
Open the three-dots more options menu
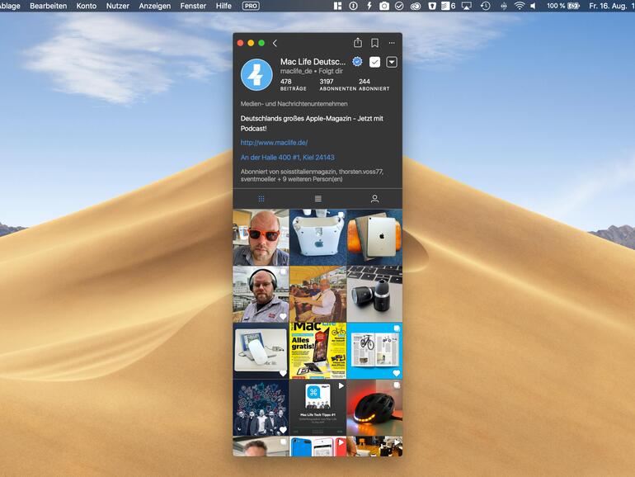[x=392, y=43]
